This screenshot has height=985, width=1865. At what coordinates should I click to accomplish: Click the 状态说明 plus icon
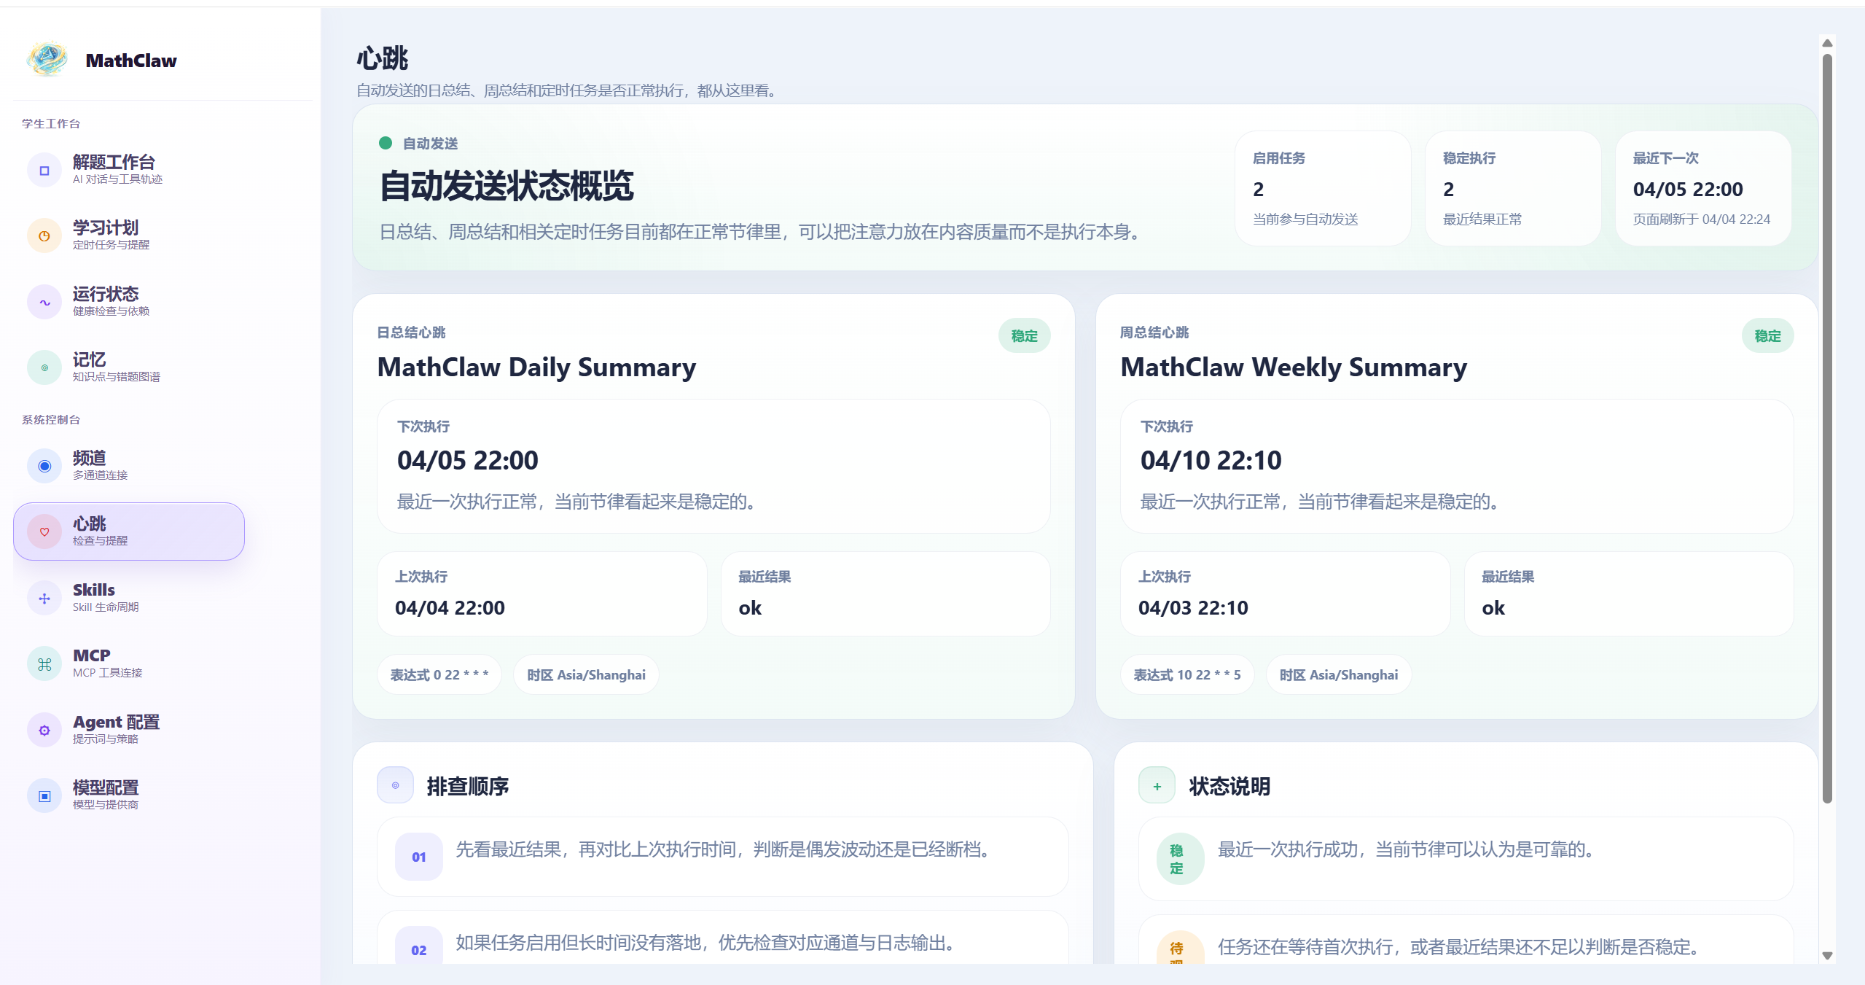(1157, 785)
